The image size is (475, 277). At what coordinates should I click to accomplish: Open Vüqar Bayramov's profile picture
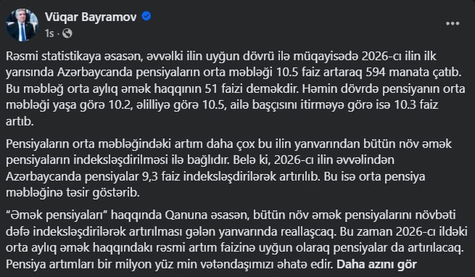pos(22,25)
